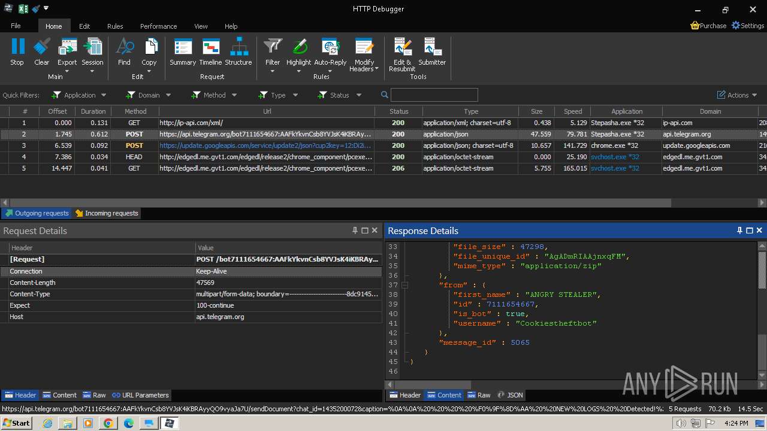Show the Structure view
Screen dimensions: 767x431
point(238,52)
